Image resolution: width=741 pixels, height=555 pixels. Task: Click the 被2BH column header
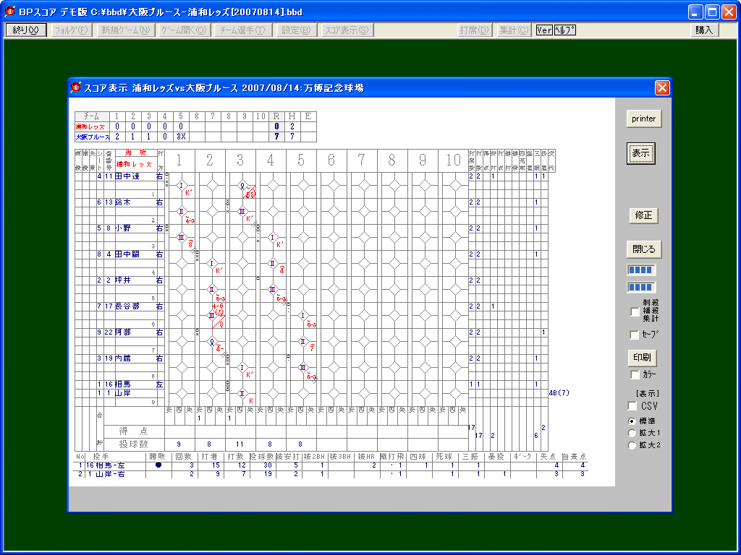(314, 457)
